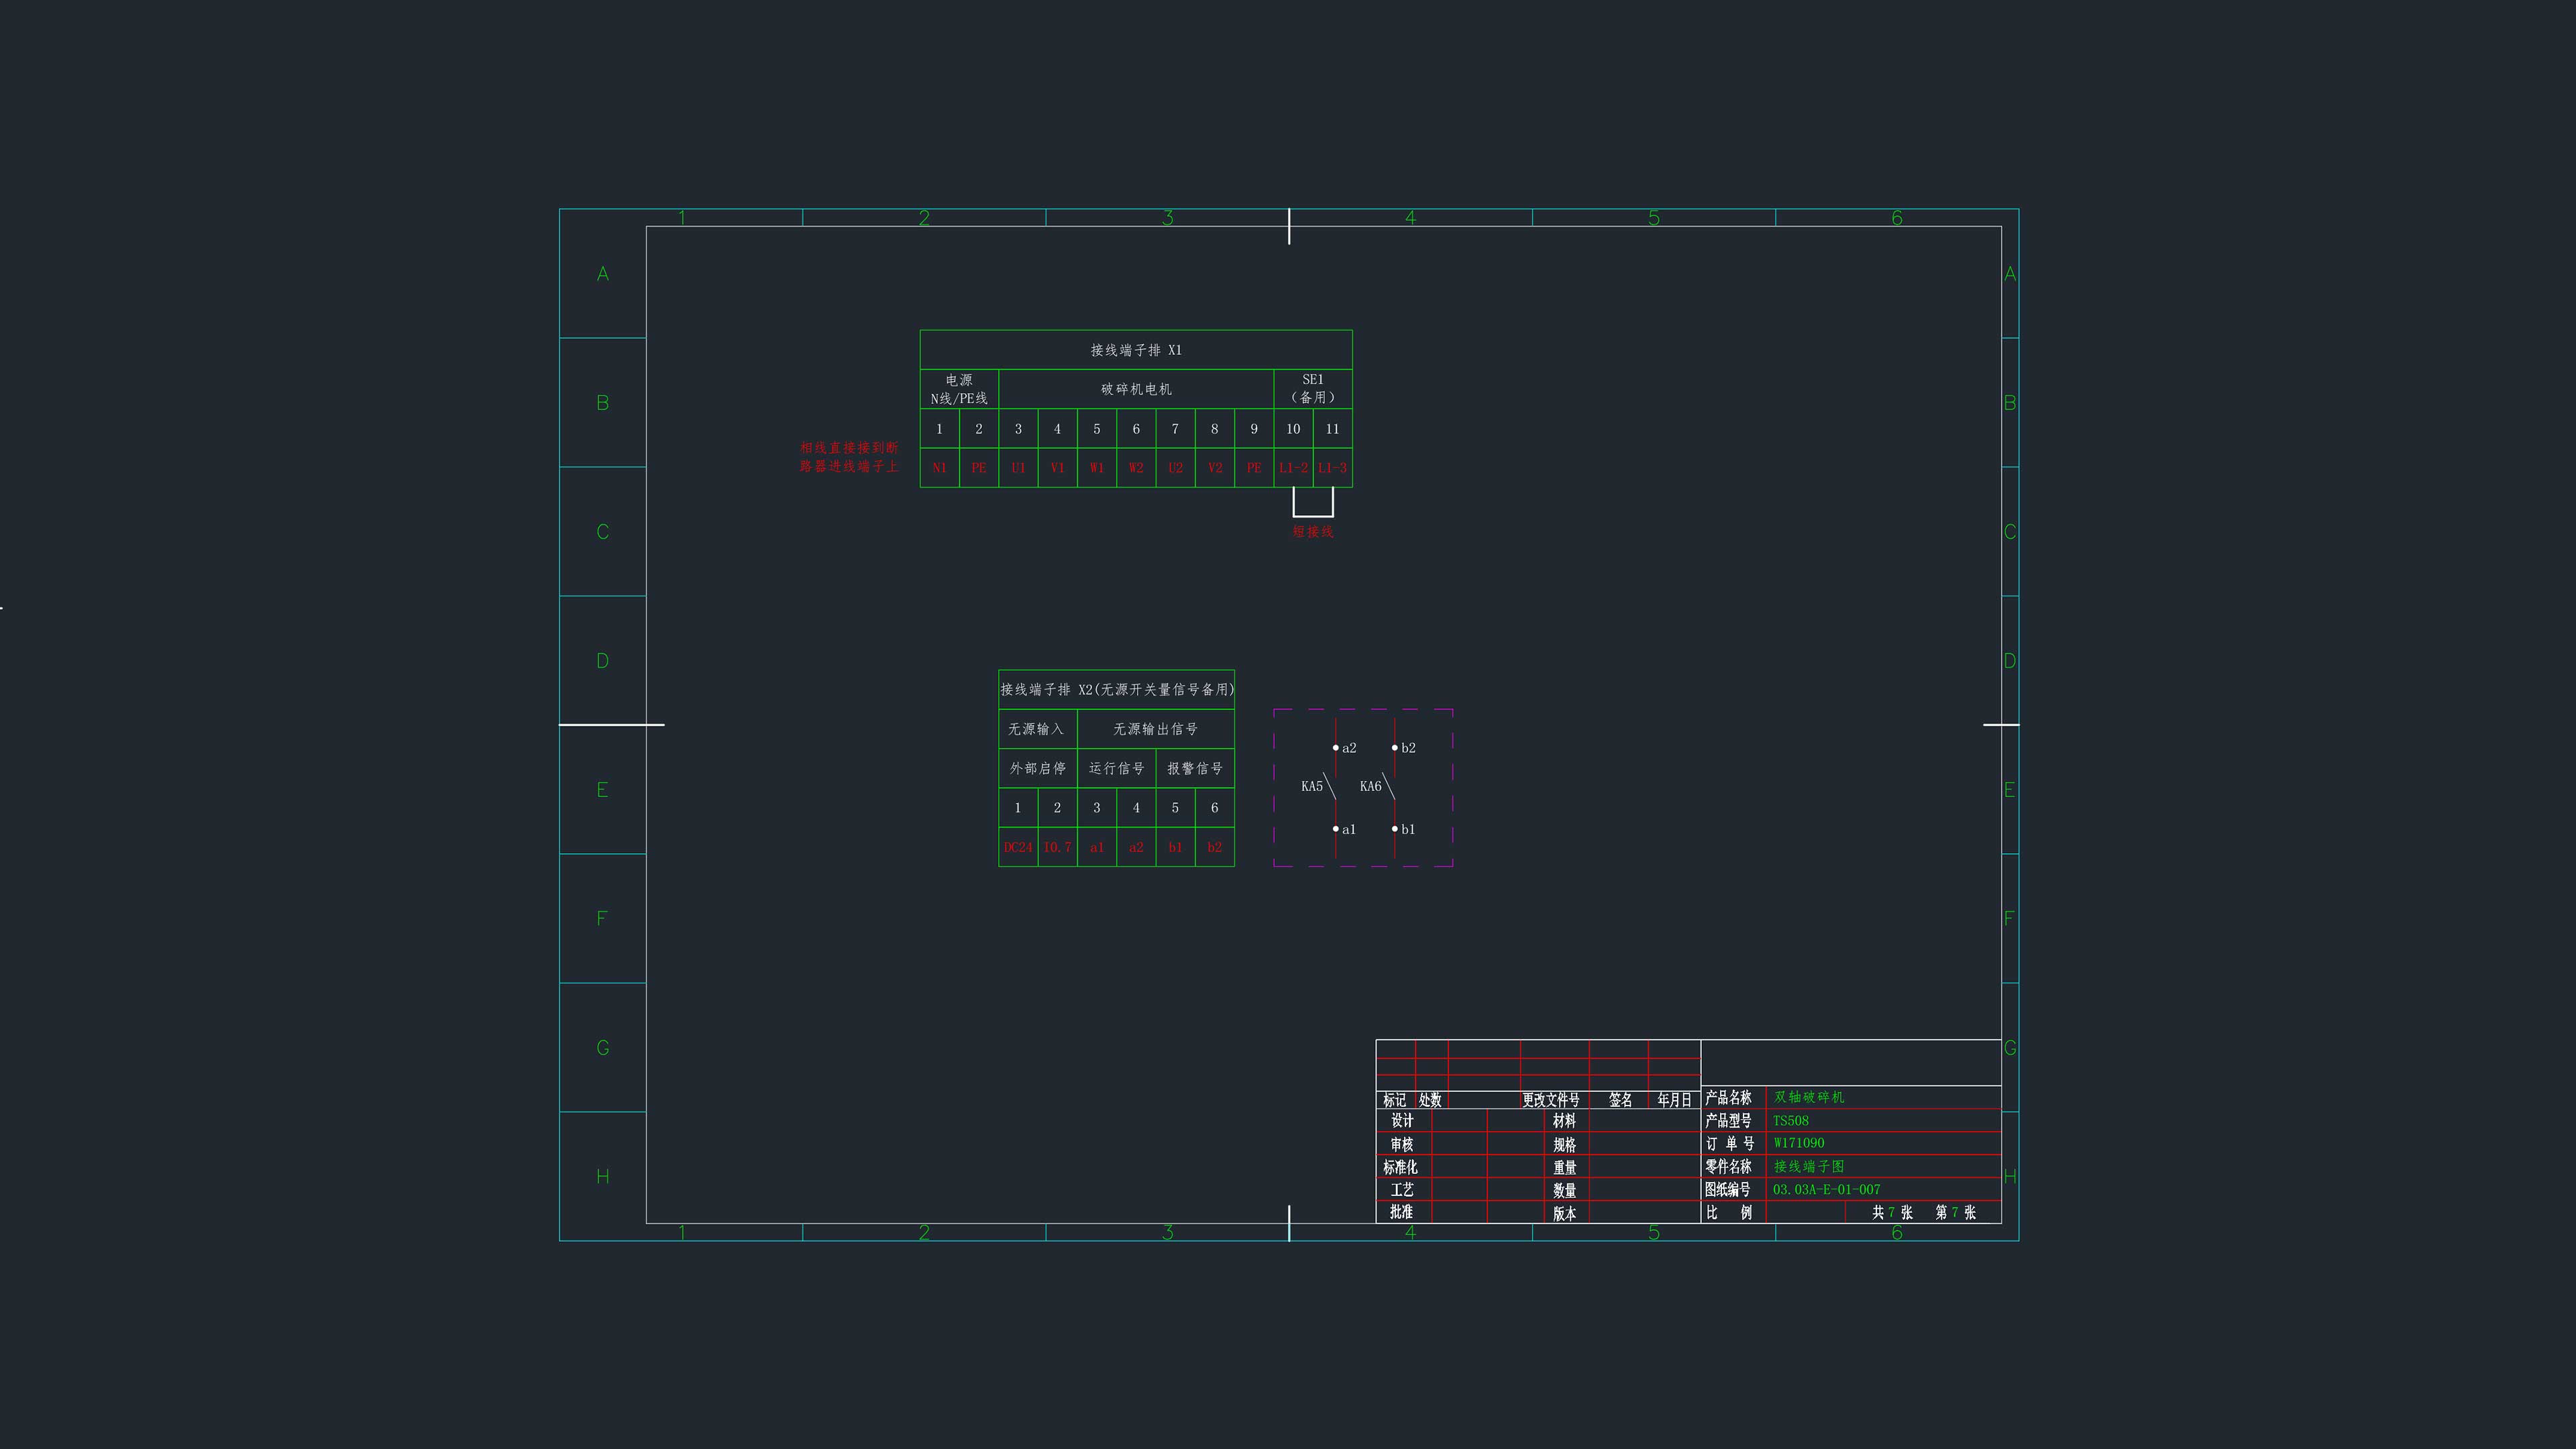Viewport: 2576px width, 1449px height.
Task: Click the '产品名称' label in title block
Action: (x=1728, y=1098)
